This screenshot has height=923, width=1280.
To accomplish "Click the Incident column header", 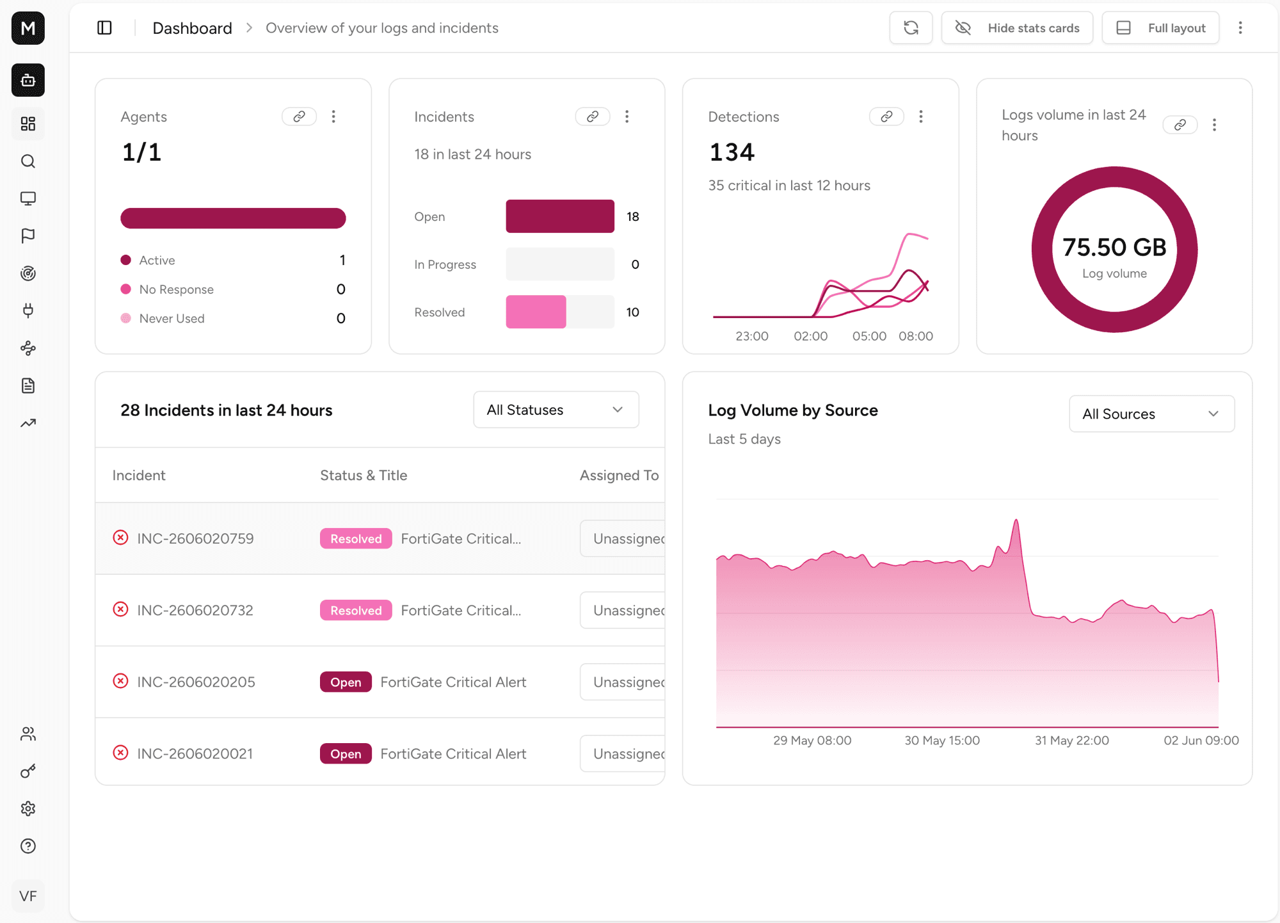I will point(139,475).
